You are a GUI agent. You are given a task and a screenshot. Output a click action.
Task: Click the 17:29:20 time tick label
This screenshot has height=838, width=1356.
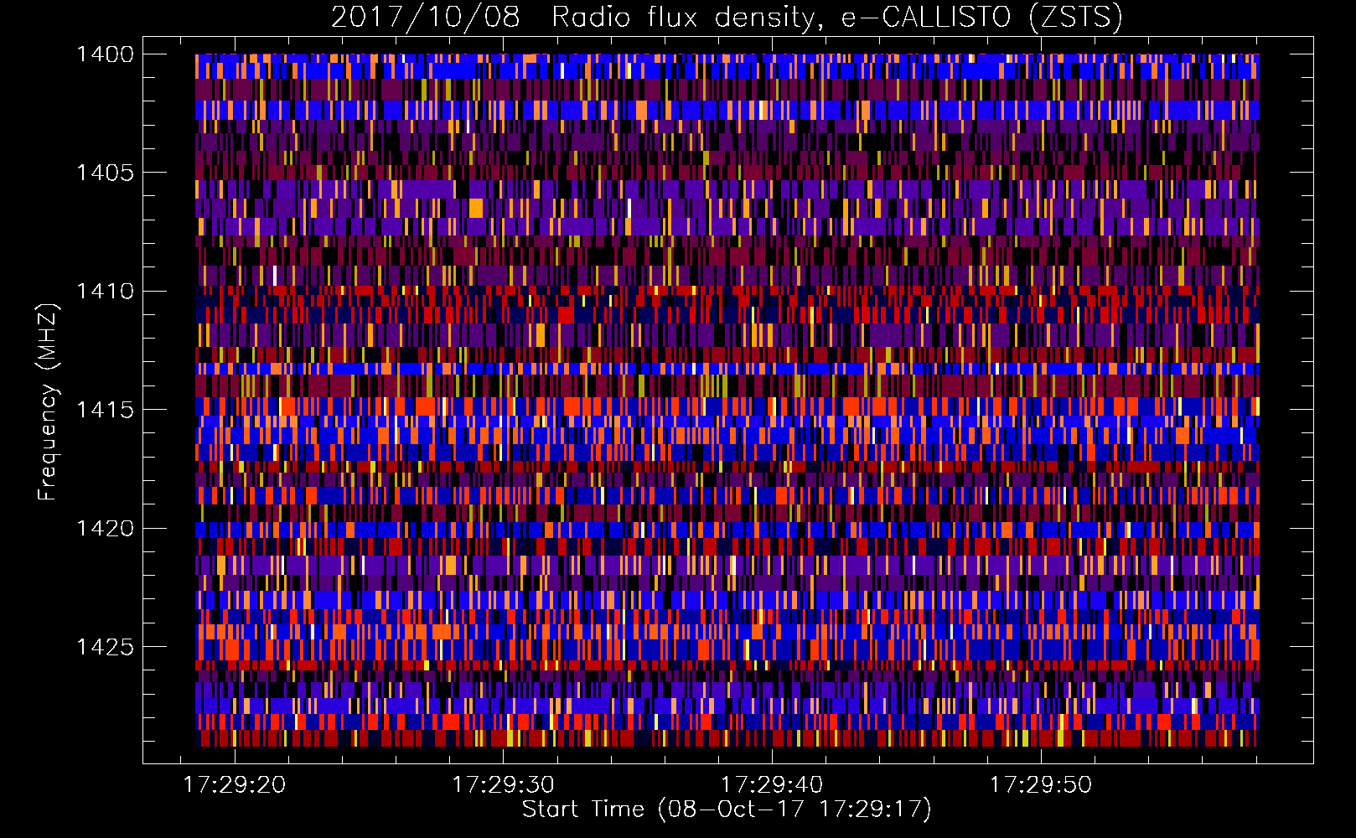coord(235,784)
